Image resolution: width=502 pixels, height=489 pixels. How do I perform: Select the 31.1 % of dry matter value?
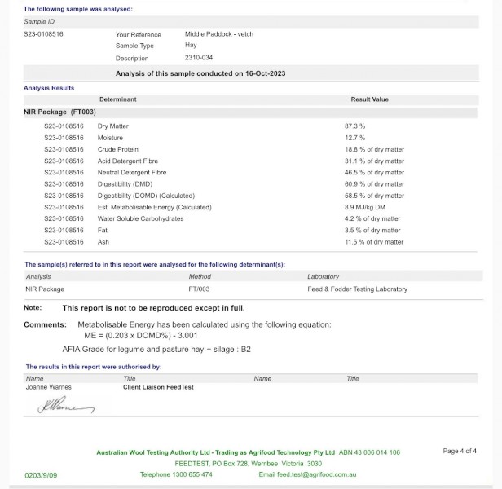pyautogui.click(x=374, y=161)
